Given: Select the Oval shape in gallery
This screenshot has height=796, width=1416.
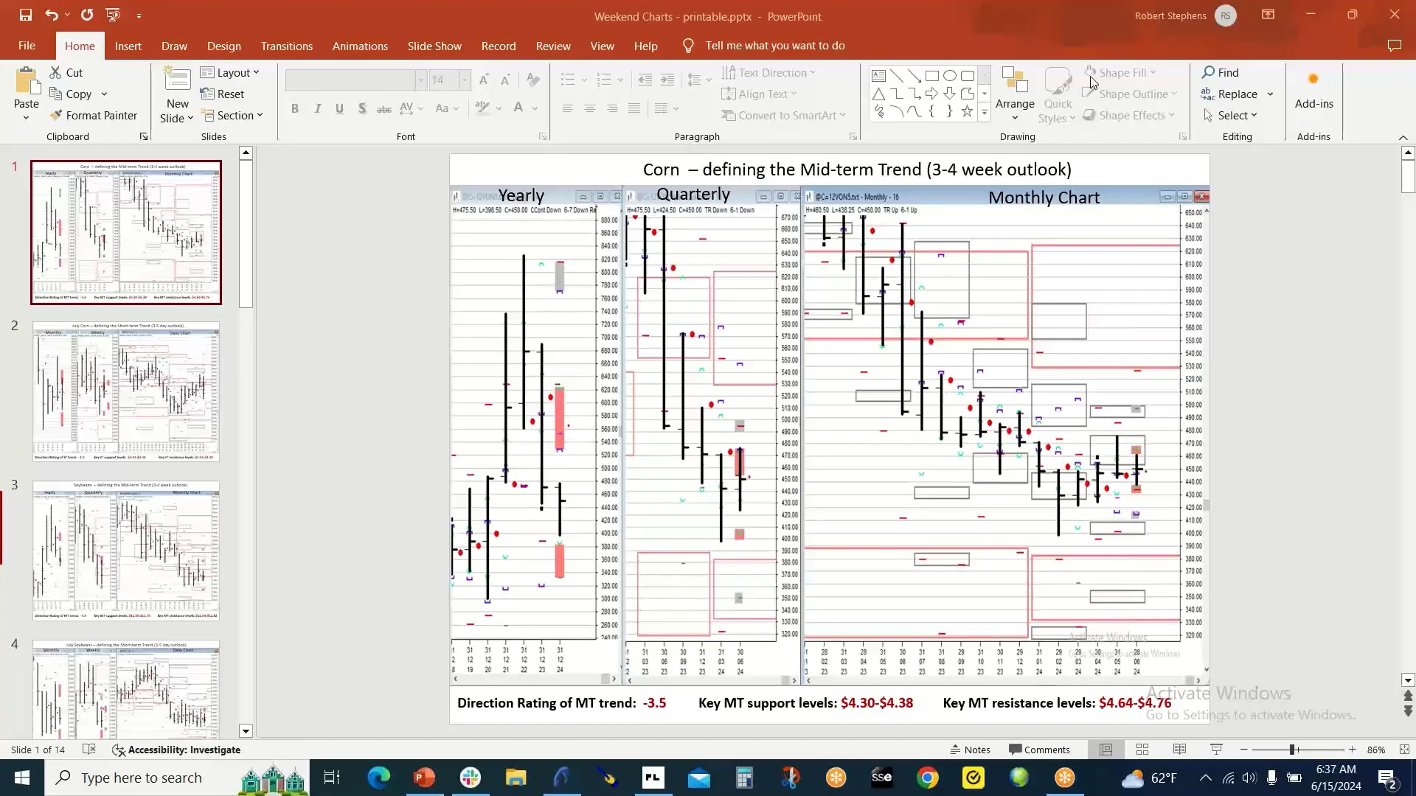Looking at the screenshot, I should (x=950, y=75).
